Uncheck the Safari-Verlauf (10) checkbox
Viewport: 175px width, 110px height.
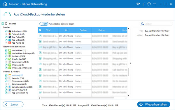pyautogui.click(x=6, y=90)
